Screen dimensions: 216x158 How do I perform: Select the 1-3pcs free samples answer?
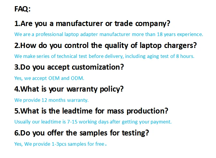(x=60, y=144)
